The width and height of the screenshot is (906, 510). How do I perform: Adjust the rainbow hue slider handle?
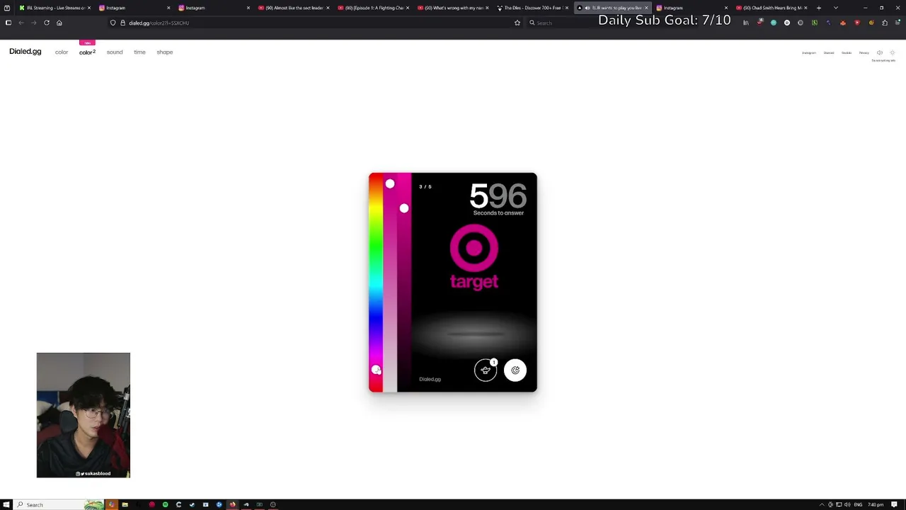point(376,370)
